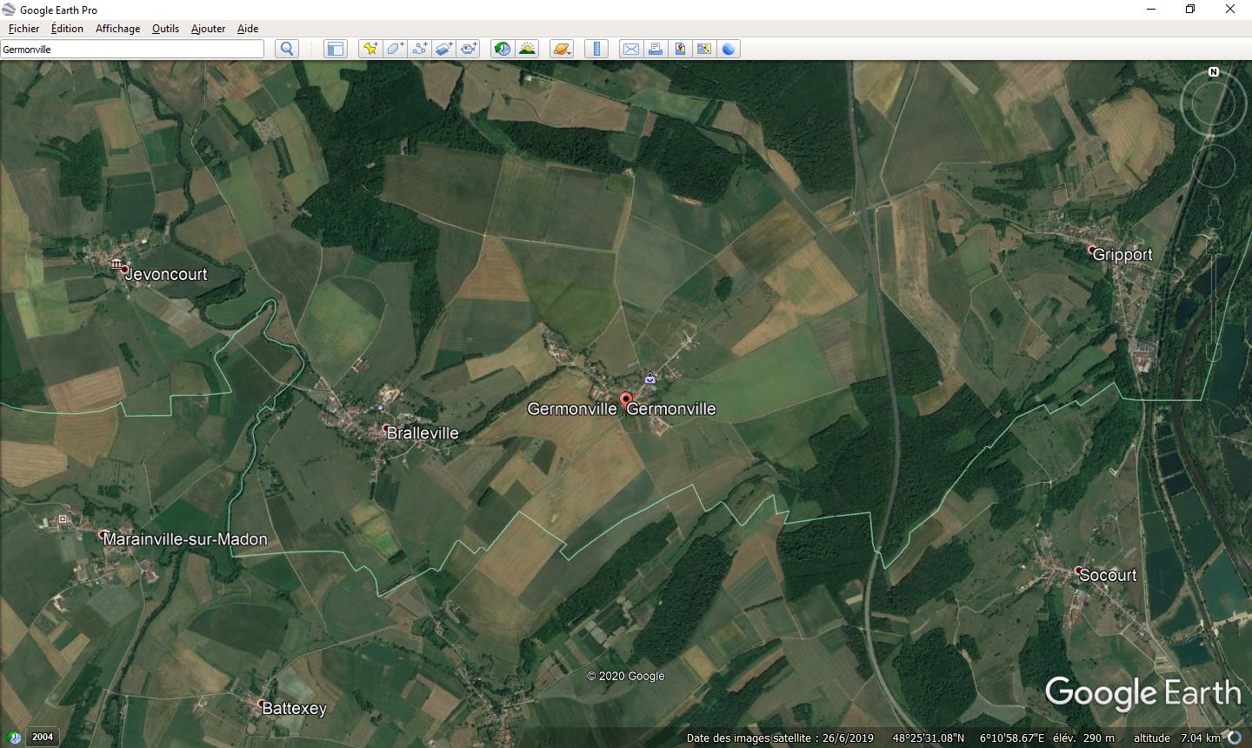Image resolution: width=1252 pixels, height=748 pixels.
Task: Open the Aide menu
Action: 248,29
